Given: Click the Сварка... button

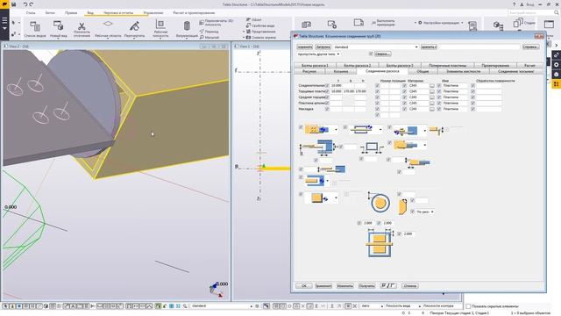Looking at the screenshot, I should [x=382, y=54].
